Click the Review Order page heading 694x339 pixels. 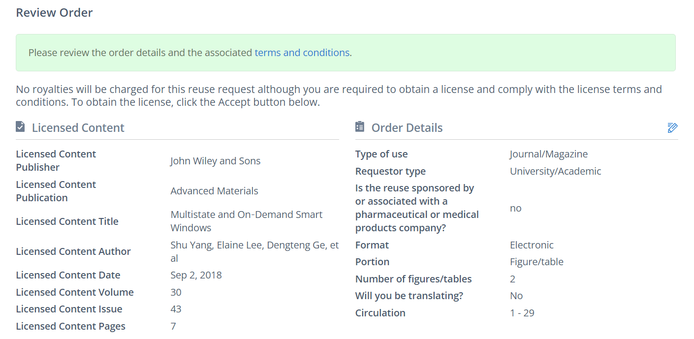point(54,13)
